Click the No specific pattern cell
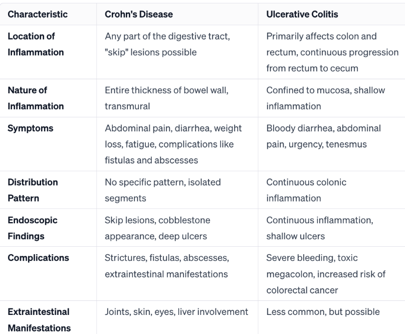 pos(162,190)
